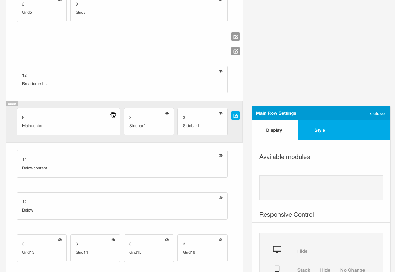395x272 pixels.
Task: Toggle visibility eye on Grid16 block
Action: tap(220, 240)
